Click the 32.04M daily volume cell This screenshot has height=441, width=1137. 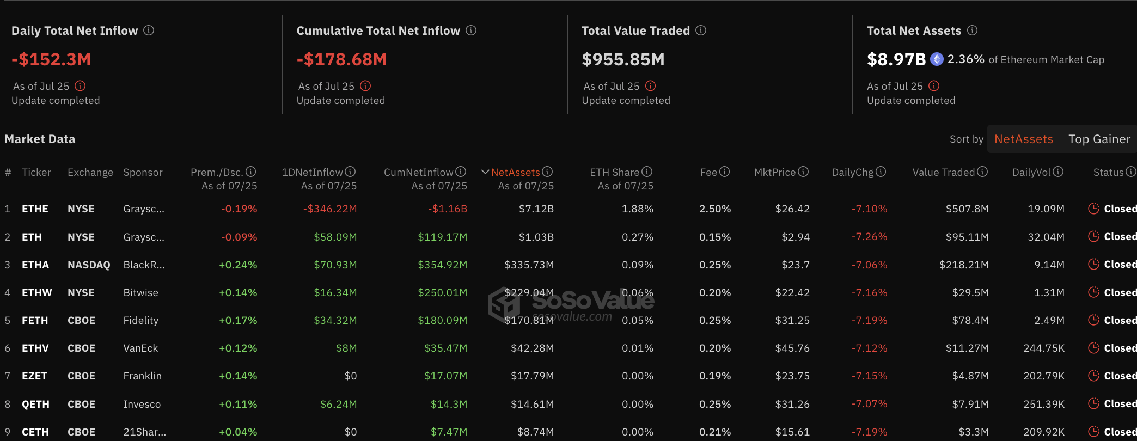[1046, 237]
